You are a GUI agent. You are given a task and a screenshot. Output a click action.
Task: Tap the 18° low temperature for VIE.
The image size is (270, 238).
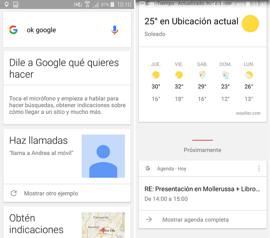(x=179, y=99)
